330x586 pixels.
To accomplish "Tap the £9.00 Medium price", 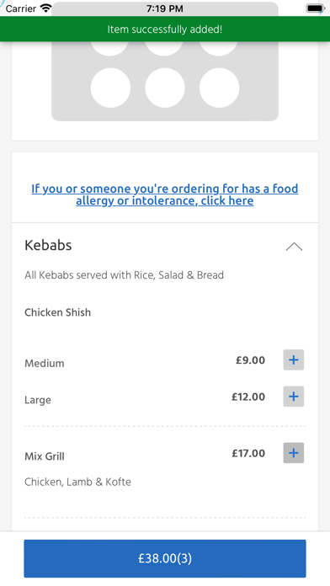I will 250,360.
